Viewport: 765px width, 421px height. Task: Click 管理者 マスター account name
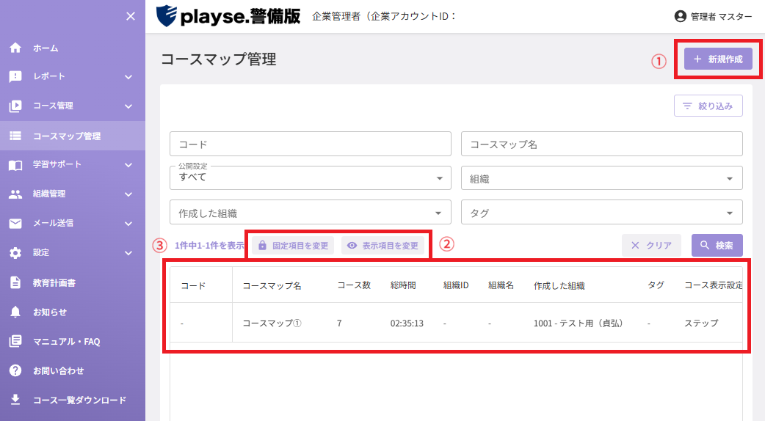[x=721, y=17]
